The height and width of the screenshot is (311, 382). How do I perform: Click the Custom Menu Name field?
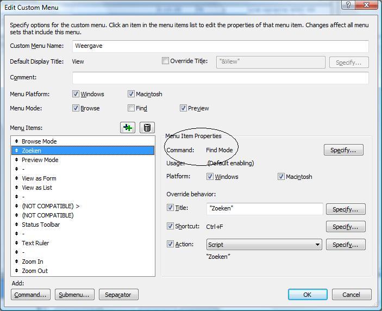[220, 46]
